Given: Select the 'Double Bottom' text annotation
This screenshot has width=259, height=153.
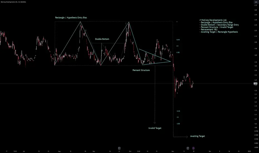Looking at the screenshot, I should (x=102, y=39).
